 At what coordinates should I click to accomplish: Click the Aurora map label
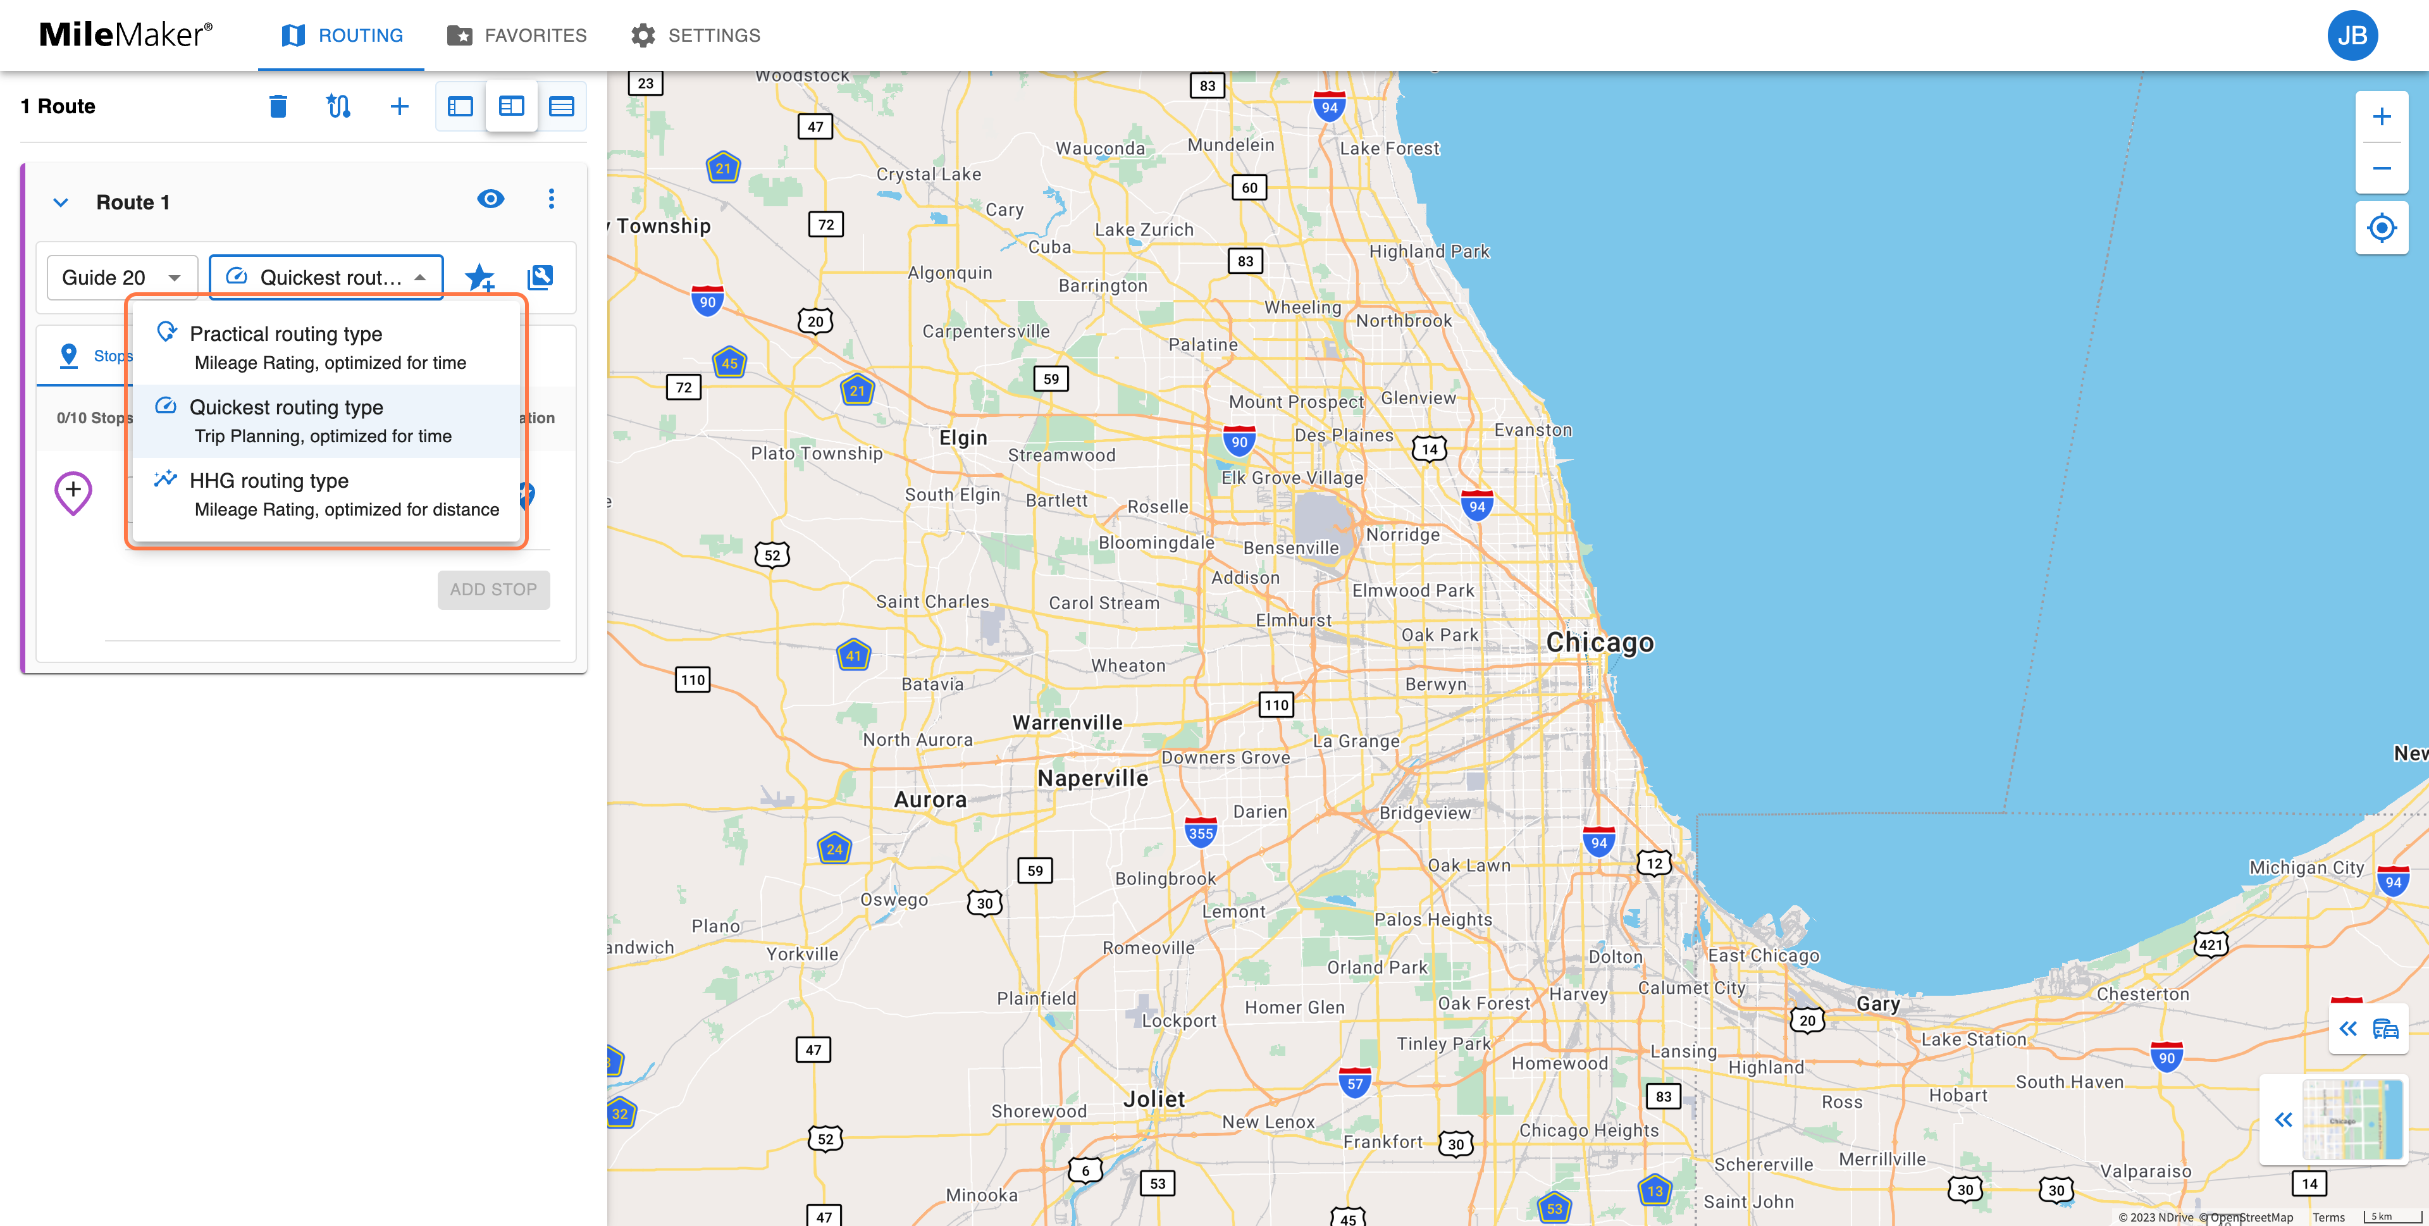coord(930,800)
